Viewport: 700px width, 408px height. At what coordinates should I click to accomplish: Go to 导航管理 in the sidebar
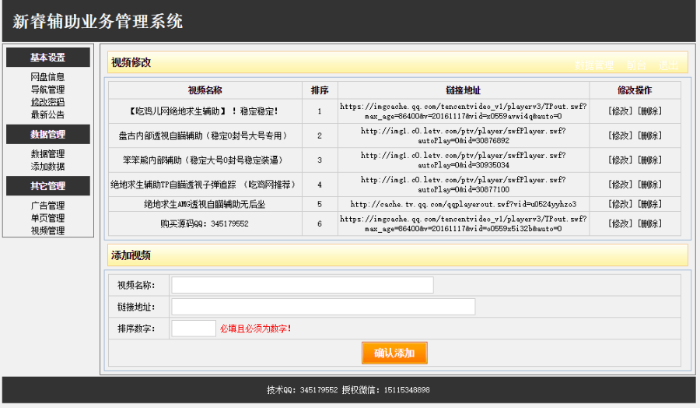tap(47, 90)
